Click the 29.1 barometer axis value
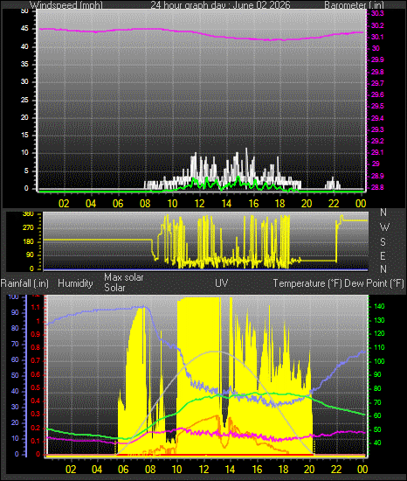Screen dimensions: 407x481 377,152
